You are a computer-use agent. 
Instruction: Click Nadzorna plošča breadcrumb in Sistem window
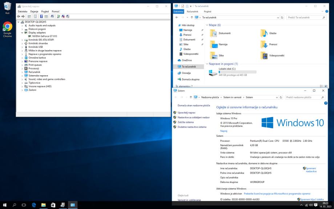click(x=210, y=97)
